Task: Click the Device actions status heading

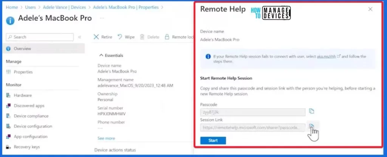Action: click(x=115, y=150)
